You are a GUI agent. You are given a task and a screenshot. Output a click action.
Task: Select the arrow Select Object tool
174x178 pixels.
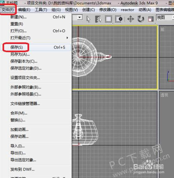point(88,19)
